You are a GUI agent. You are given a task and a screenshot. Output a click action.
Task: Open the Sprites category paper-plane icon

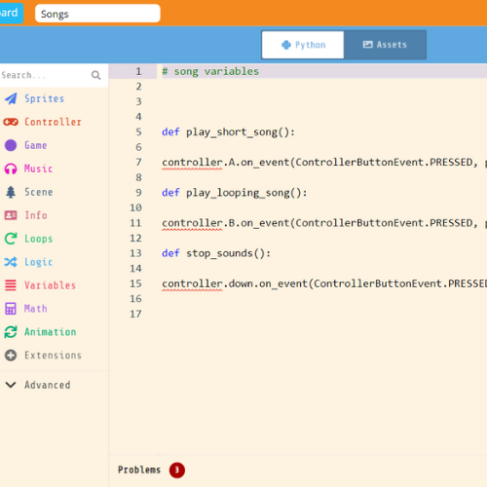[x=11, y=98]
